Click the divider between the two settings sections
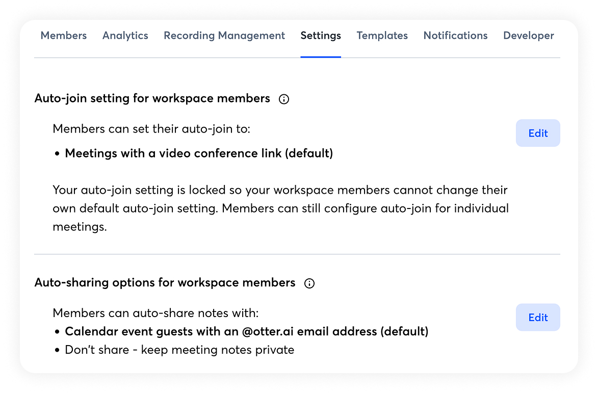 point(297,254)
